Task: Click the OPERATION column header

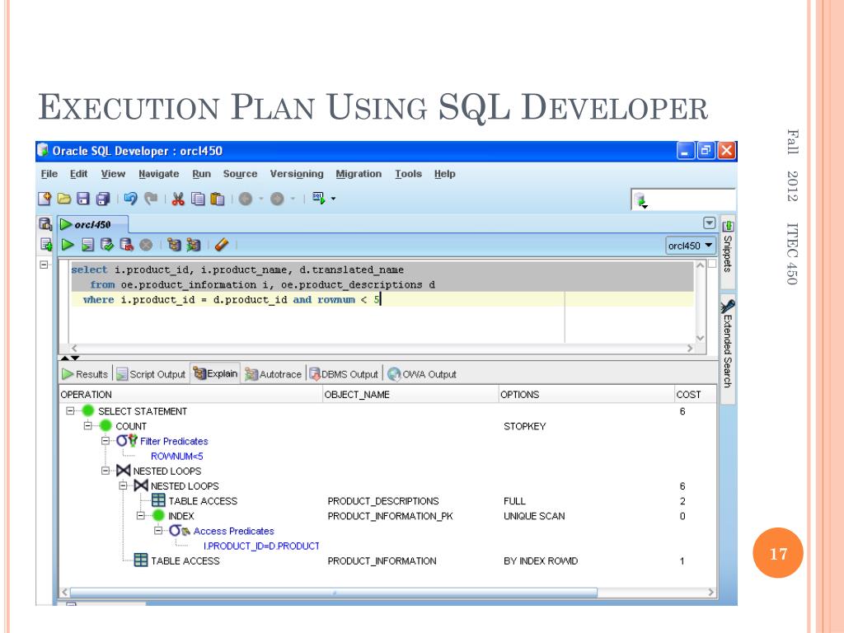Action: click(x=190, y=395)
